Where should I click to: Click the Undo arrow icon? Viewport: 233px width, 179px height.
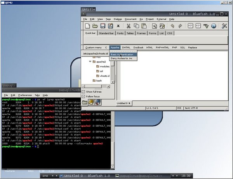coord(172,26)
